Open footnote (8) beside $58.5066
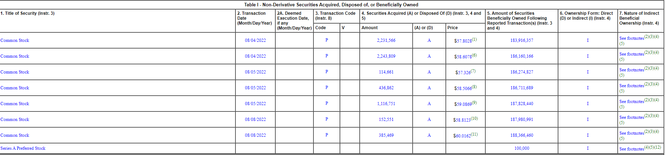 (x=474, y=87)
